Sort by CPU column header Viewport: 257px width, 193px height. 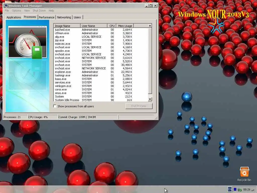point(112,26)
